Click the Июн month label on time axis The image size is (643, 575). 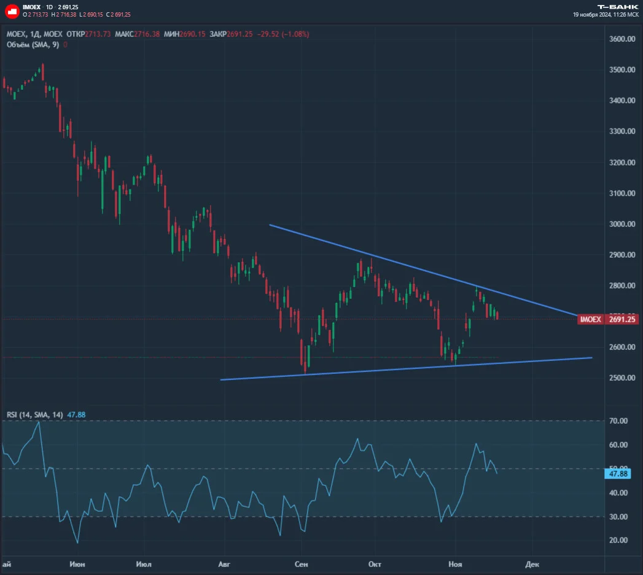coord(77,565)
